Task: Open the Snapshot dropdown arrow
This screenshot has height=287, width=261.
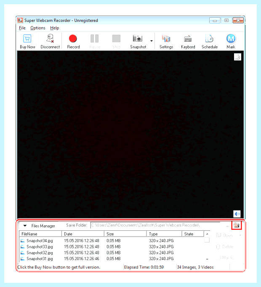Action: [x=151, y=41]
